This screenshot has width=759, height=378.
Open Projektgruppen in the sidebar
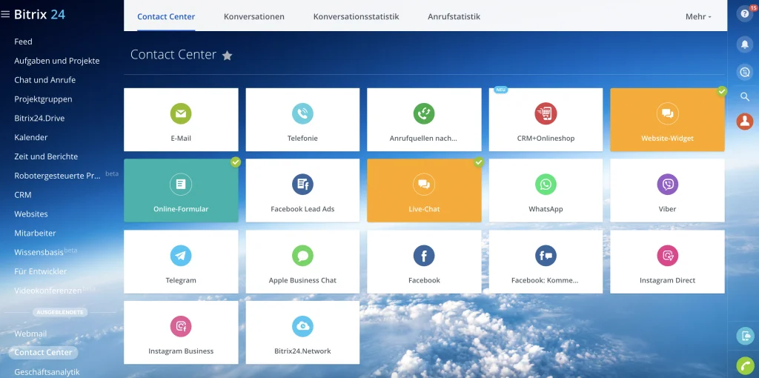[43, 99]
